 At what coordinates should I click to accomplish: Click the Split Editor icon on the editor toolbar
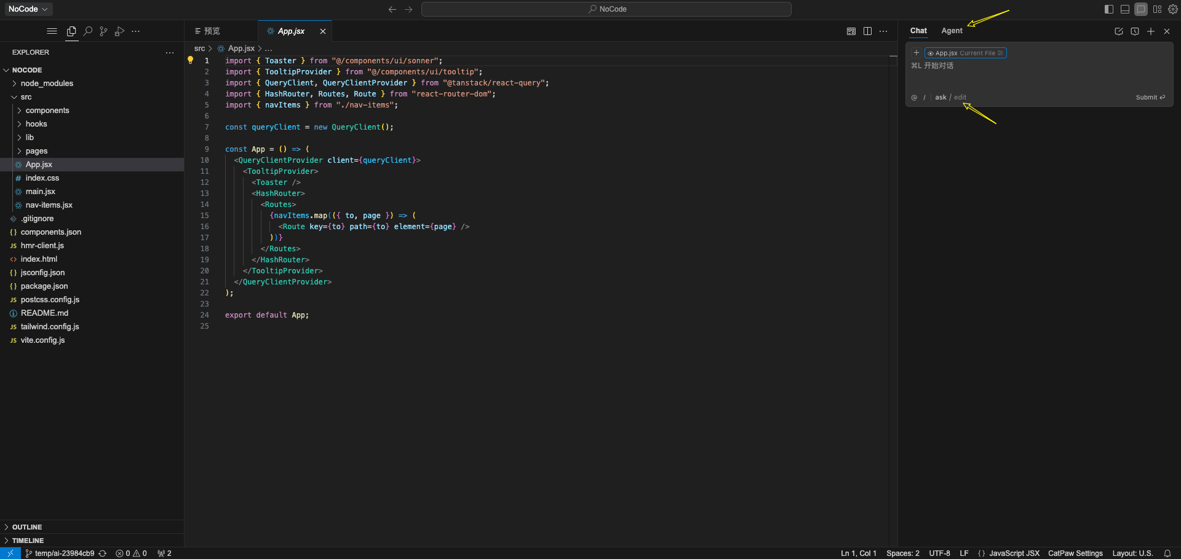(x=867, y=31)
